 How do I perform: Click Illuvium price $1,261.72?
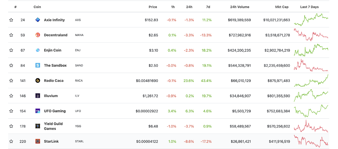click(150, 96)
